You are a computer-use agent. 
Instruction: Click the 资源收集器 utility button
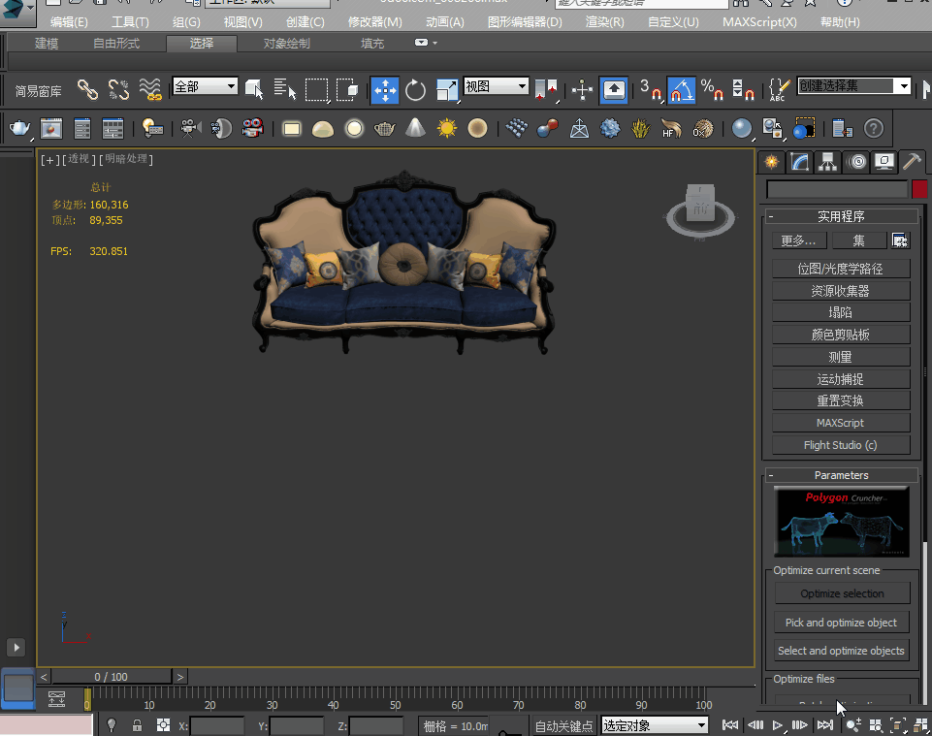pos(841,291)
